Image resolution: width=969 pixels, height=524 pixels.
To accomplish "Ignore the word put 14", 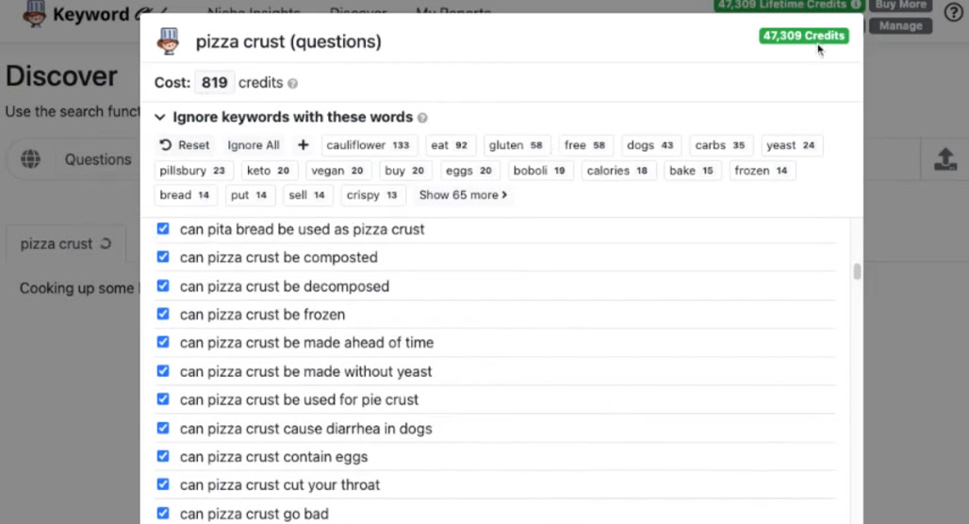I will click(x=249, y=195).
